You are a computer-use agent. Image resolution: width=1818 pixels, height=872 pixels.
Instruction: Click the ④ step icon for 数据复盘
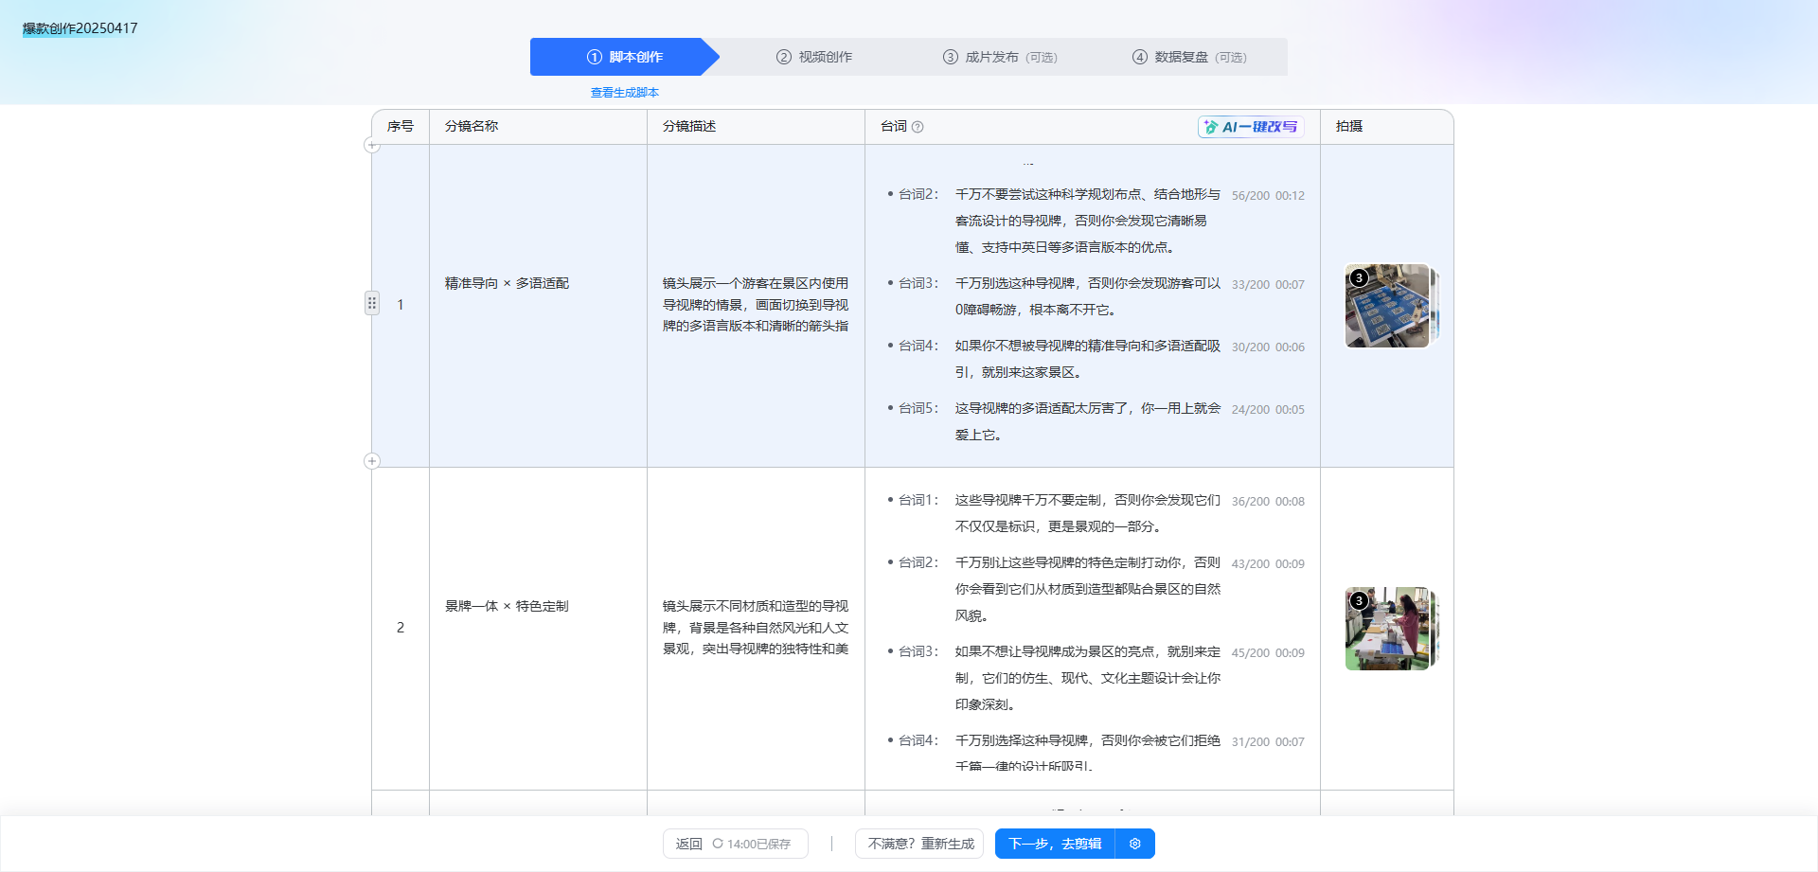pyautogui.click(x=1139, y=57)
